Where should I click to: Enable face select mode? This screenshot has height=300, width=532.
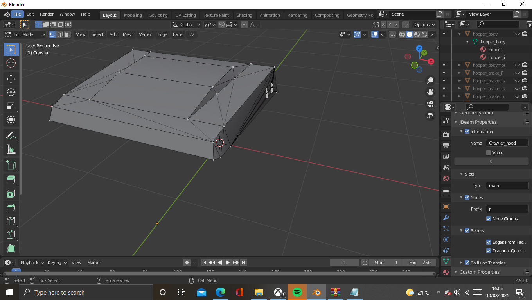(67, 34)
